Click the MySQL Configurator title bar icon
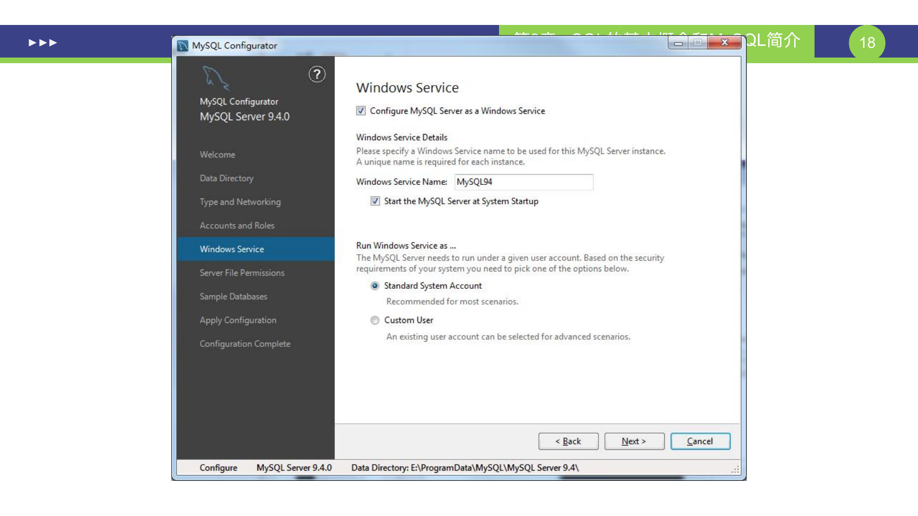 pyautogui.click(x=182, y=46)
